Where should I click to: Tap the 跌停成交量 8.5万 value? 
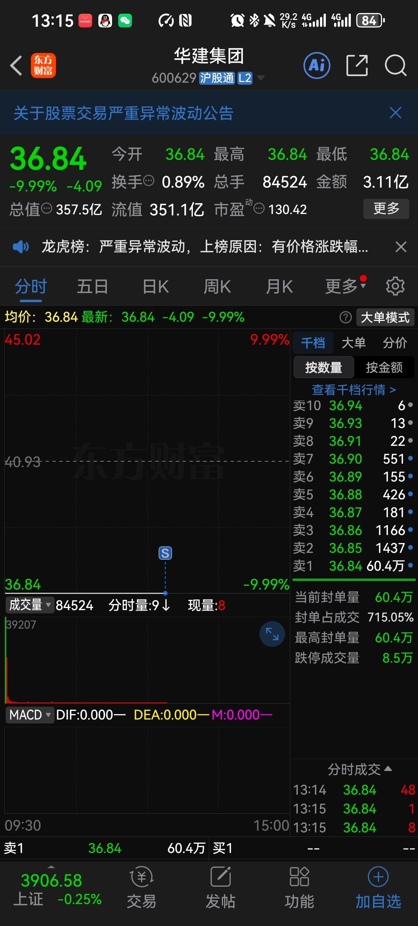[397, 658]
